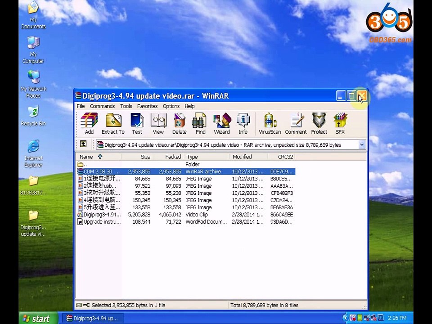Open the Tools menu
The image size is (432, 324).
126,106
